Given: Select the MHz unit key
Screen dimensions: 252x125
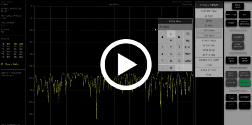Looking at the screenshot, I should click(x=188, y=54).
